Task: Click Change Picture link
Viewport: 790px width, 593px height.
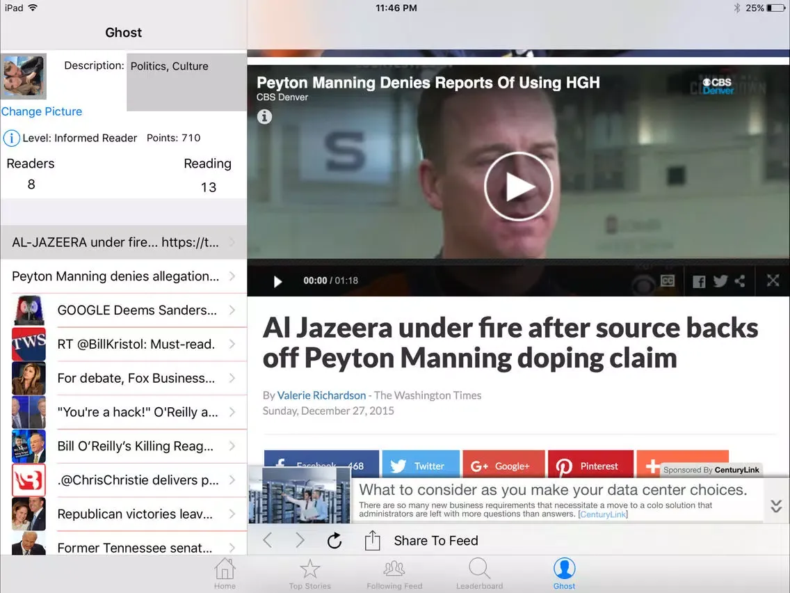Action: pyautogui.click(x=42, y=111)
